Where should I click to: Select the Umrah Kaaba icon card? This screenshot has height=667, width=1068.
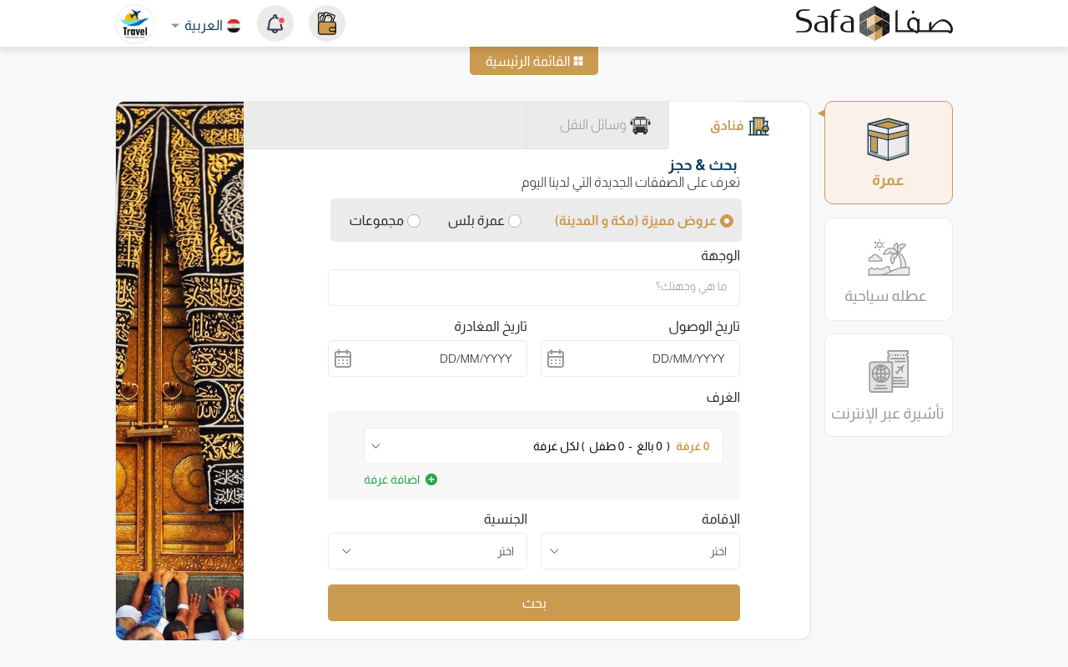[x=888, y=140]
